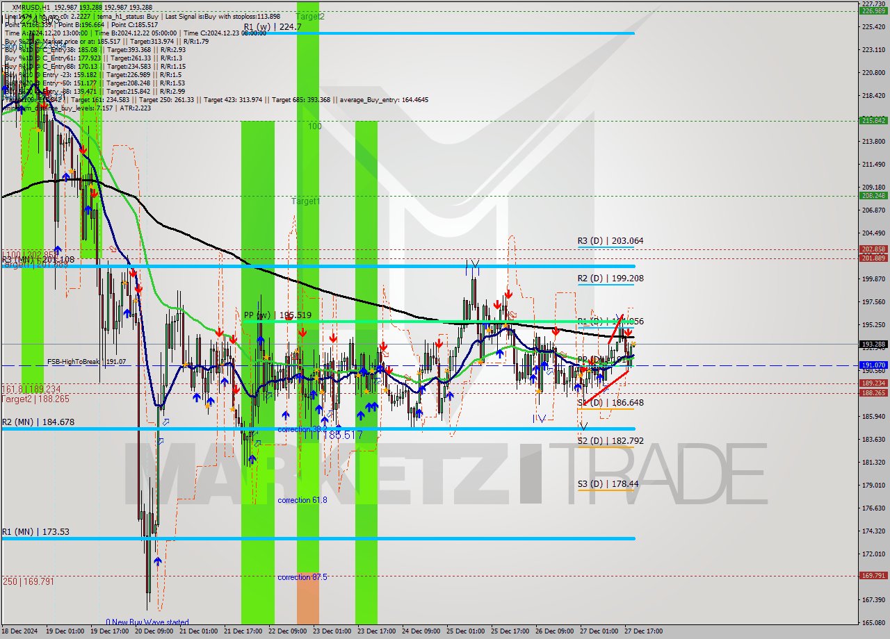Click the R3 (D) | 203.064 pivot label
Screen dimensions: 890x639
click(610, 241)
